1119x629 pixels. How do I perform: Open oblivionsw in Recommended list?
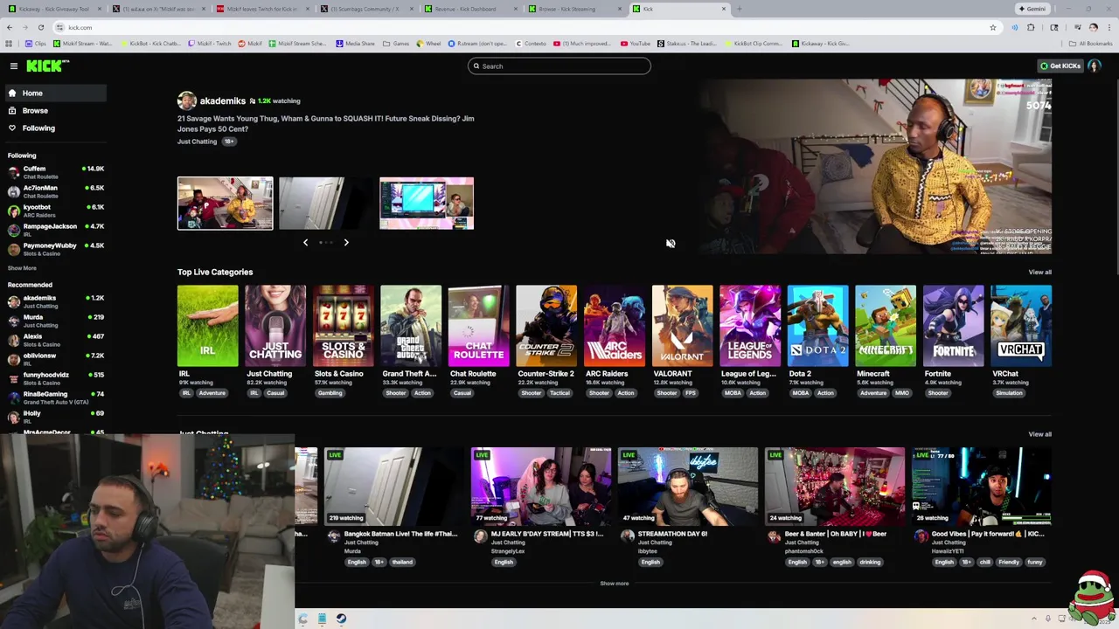[55, 359]
